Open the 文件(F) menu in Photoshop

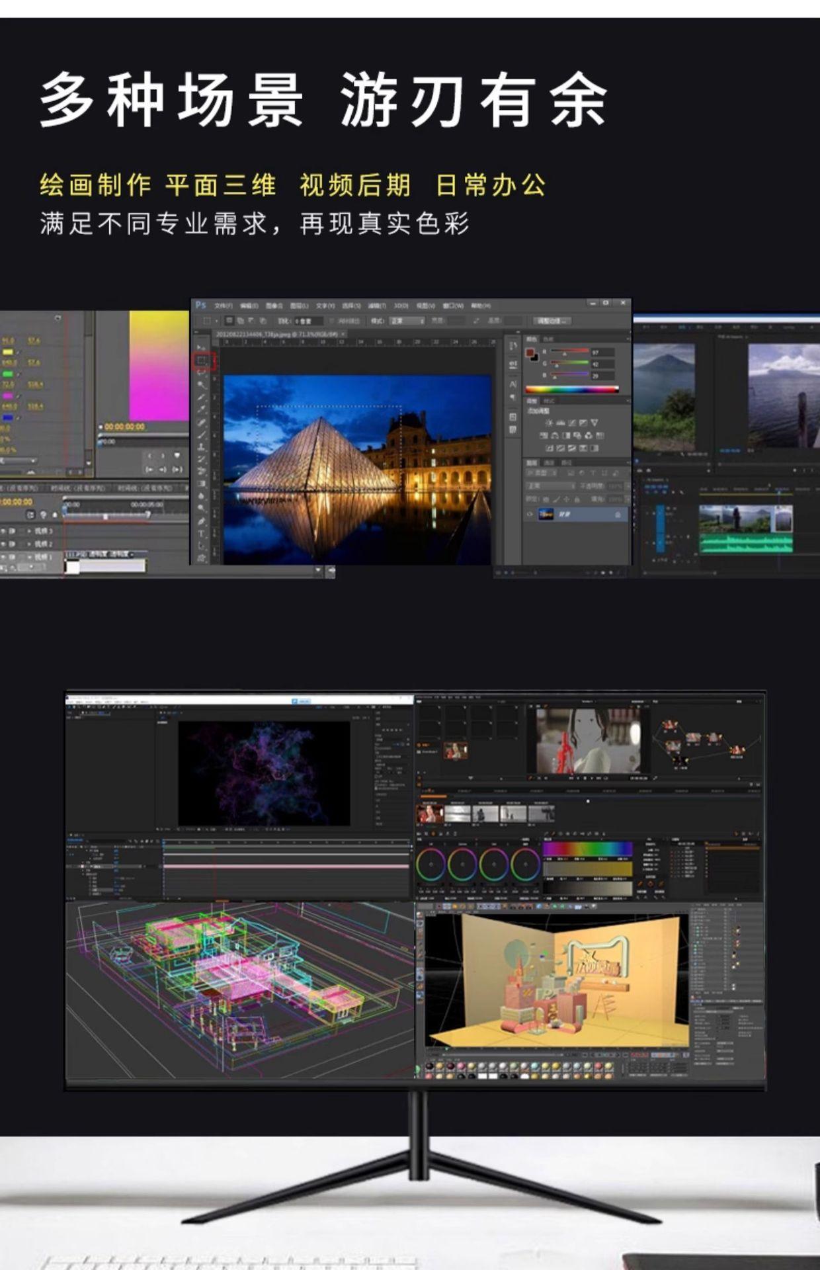click(x=224, y=306)
